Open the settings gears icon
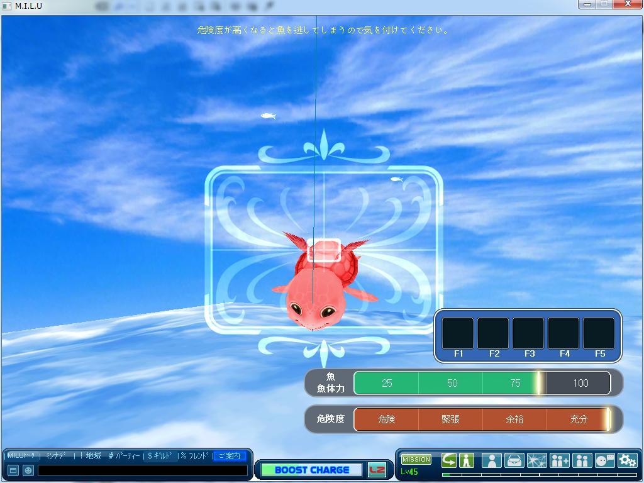 point(627,460)
